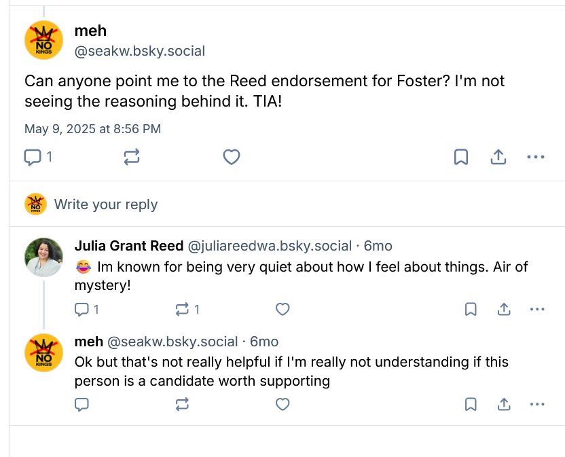Click Julia Grant Reed's avatar photo
565x457 pixels.
point(44,257)
